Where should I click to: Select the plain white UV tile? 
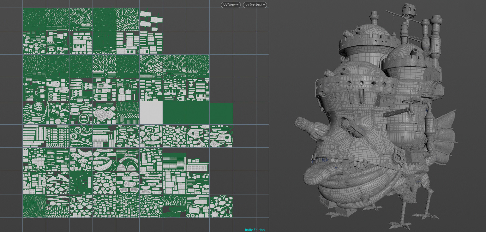pyautogui.click(x=151, y=113)
